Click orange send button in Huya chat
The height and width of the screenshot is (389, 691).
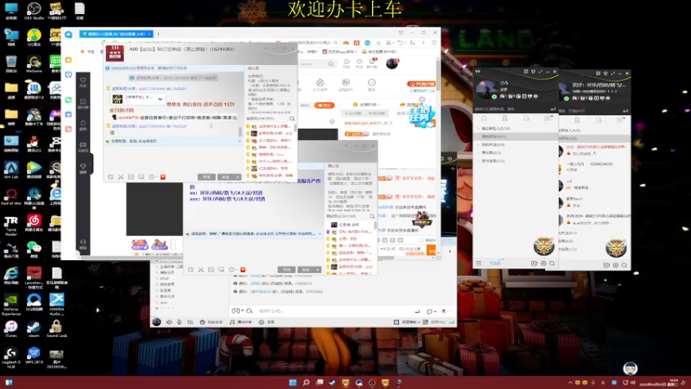(431, 250)
